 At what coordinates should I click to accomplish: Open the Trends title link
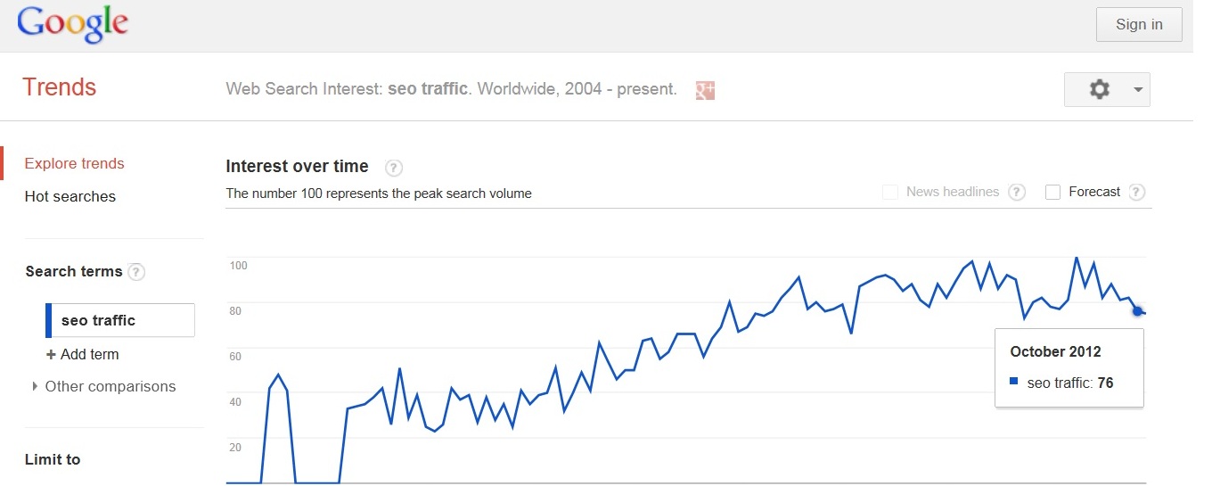pyautogui.click(x=59, y=87)
